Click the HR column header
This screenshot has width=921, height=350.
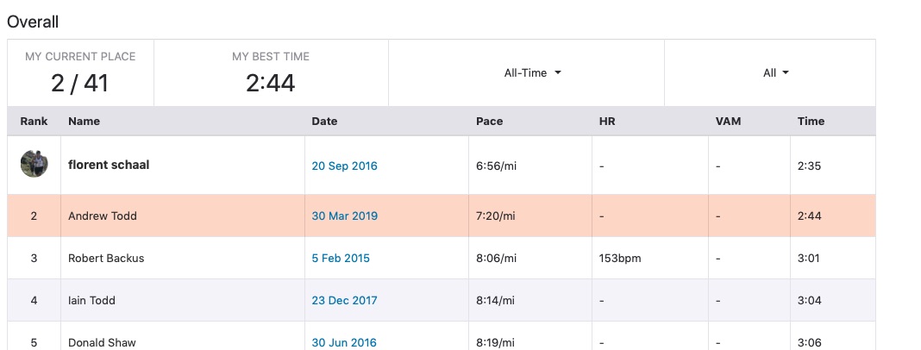[x=607, y=122]
